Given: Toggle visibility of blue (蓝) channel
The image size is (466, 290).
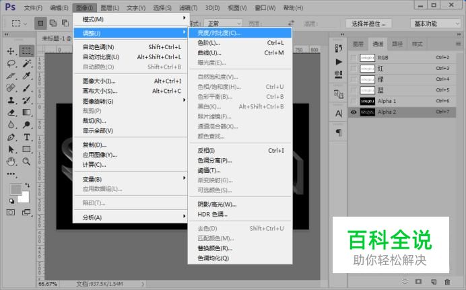Looking at the screenshot, I should click(354, 90).
